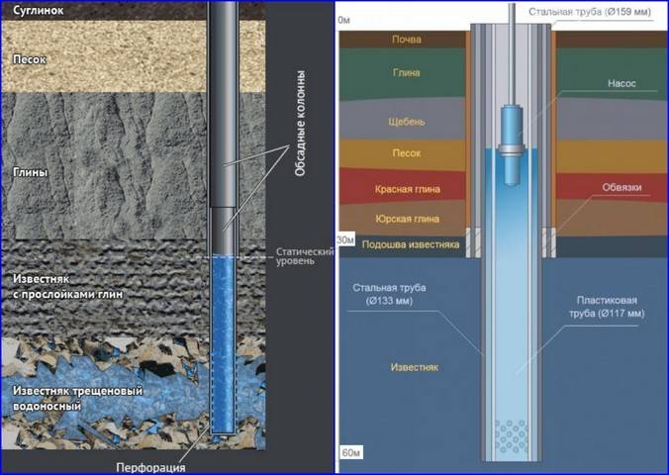Click the "Стальная труба (Ø133 мм)" label
This screenshot has width=669, height=475.
click(x=392, y=294)
